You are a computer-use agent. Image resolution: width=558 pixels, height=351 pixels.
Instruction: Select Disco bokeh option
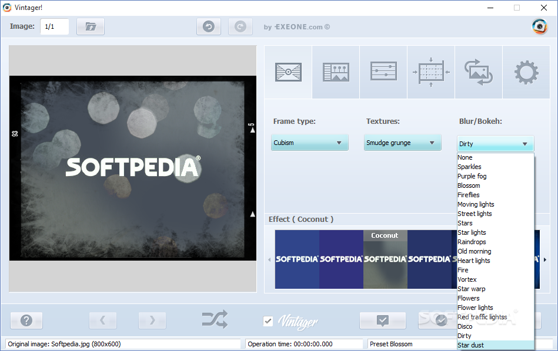pyautogui.click(x=495, y=326)
